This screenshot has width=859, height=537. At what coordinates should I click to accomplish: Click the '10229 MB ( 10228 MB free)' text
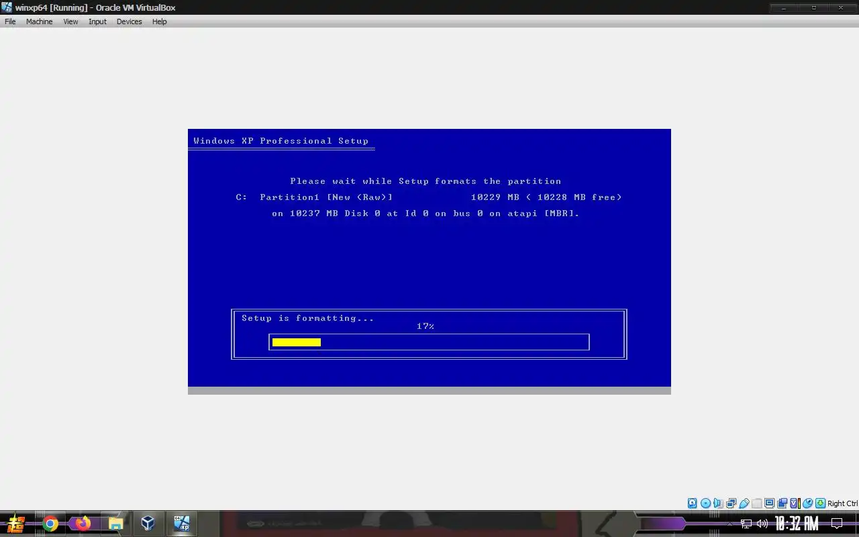coord(546,197)
